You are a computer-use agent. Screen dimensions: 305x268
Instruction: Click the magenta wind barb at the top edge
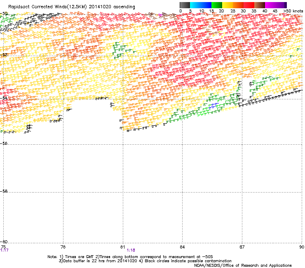pos(160,15)
